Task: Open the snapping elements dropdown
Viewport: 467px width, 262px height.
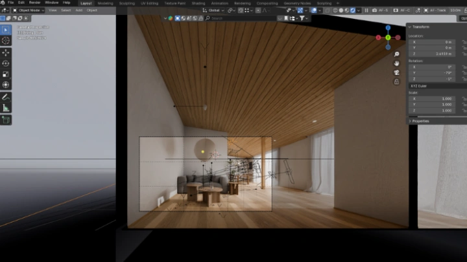Action: [x=248, y=10]
